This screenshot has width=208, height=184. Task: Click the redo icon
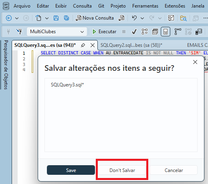pyautogui.click(x=152, y=18)
